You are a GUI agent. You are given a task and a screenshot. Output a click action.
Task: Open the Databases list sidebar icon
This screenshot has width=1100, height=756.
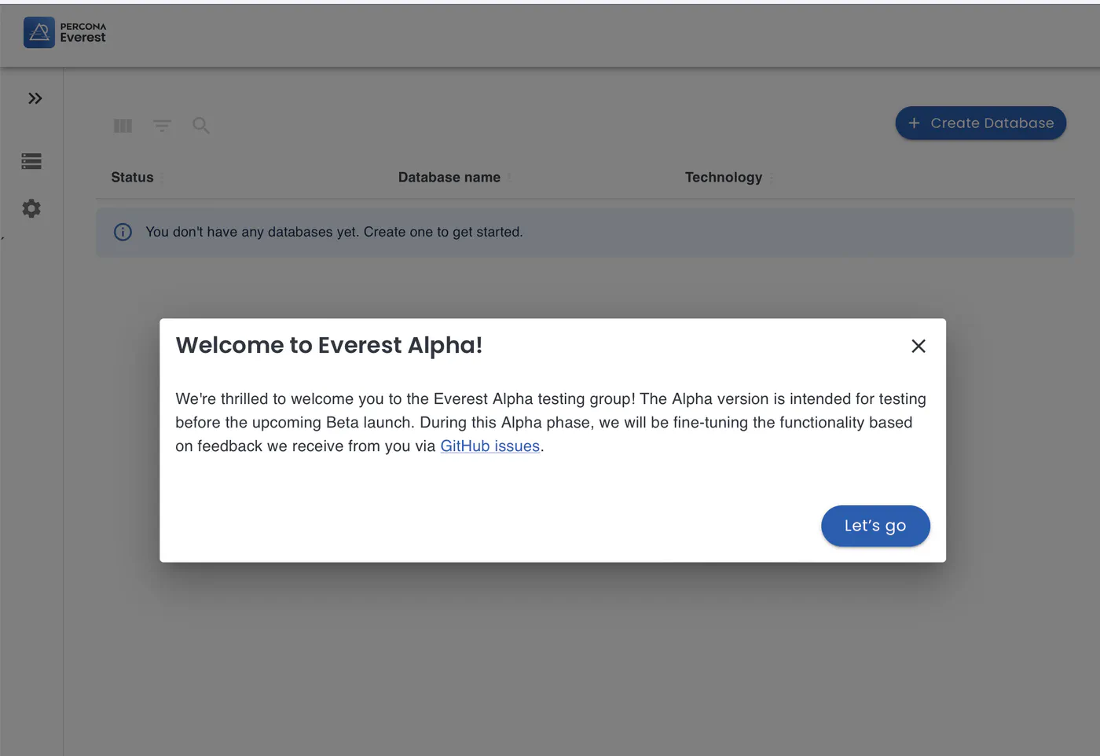pyautogui.click(x=31, y=161)
